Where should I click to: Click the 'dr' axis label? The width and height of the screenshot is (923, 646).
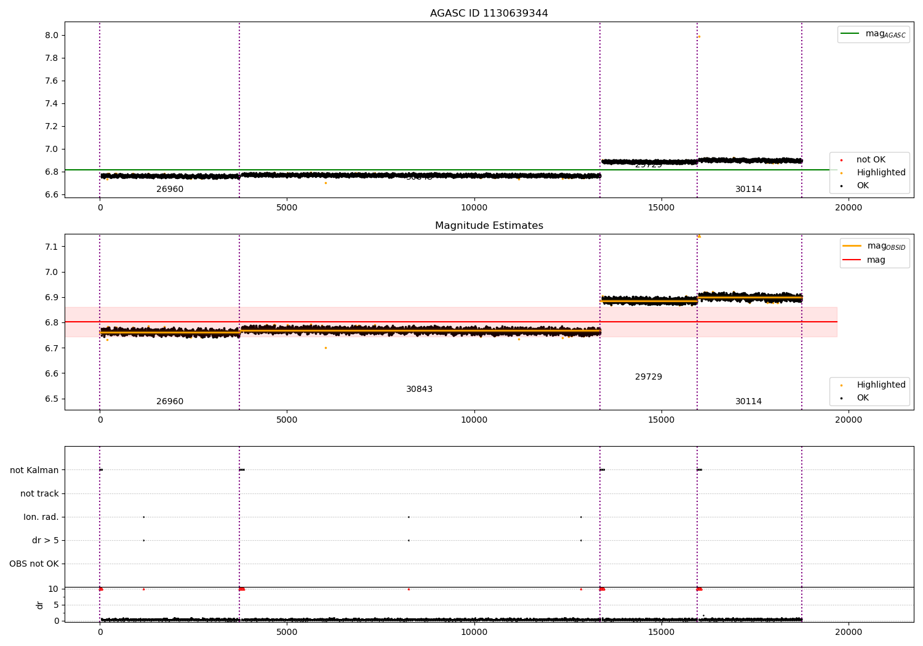tap(40, 605)
